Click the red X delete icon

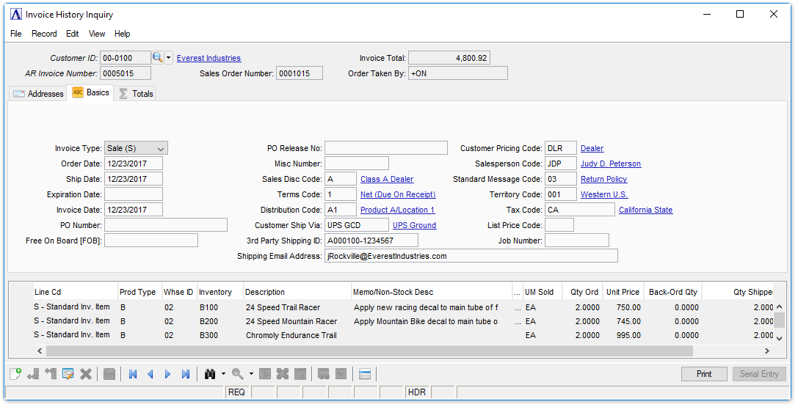86,374
